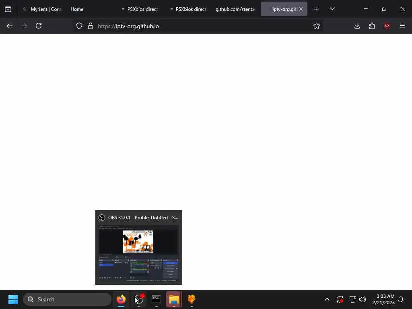Bookmark this page with star icon

(x=316, y=26)
